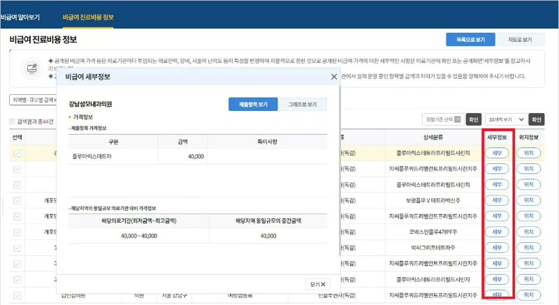Toggle checkbox in the 박씨그리프테트라주 row
The image size is (559, 305).
pos(17,248)
